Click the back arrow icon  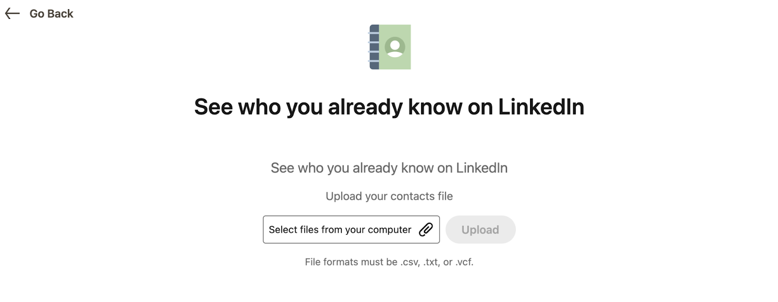click(12, 14)
